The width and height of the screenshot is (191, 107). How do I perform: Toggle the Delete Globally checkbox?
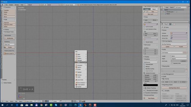coord(2,83)
